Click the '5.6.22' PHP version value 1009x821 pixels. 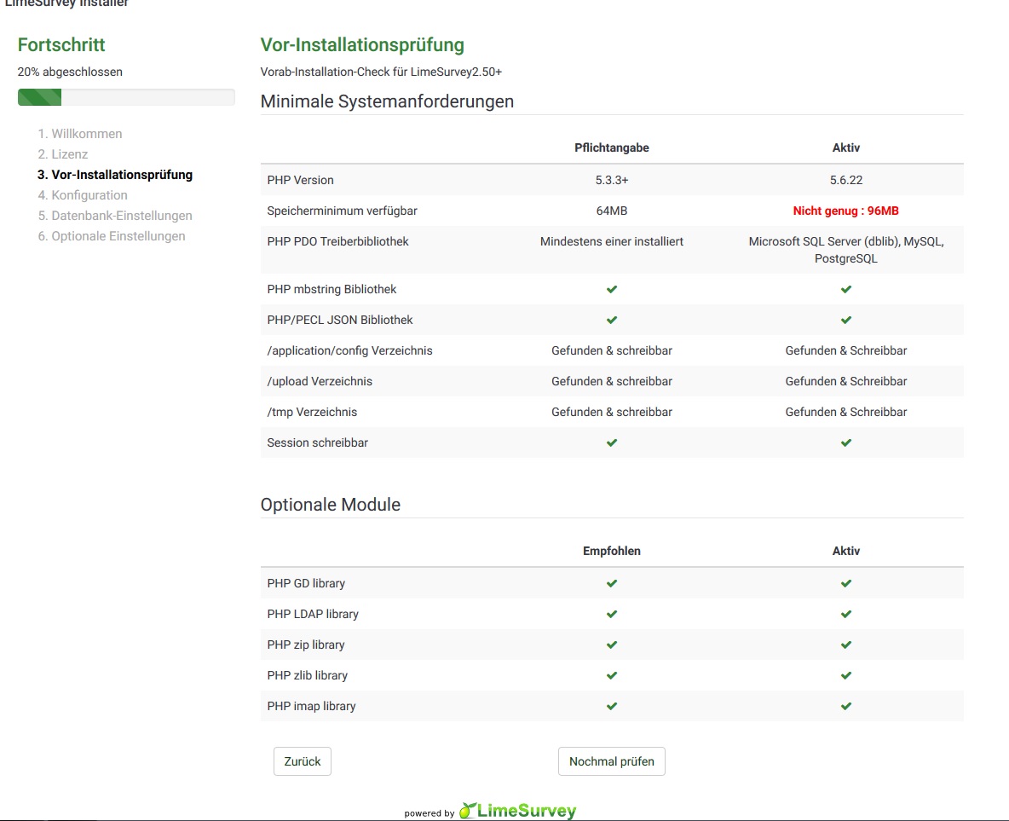pyautogui.click(x=845, y=180)
